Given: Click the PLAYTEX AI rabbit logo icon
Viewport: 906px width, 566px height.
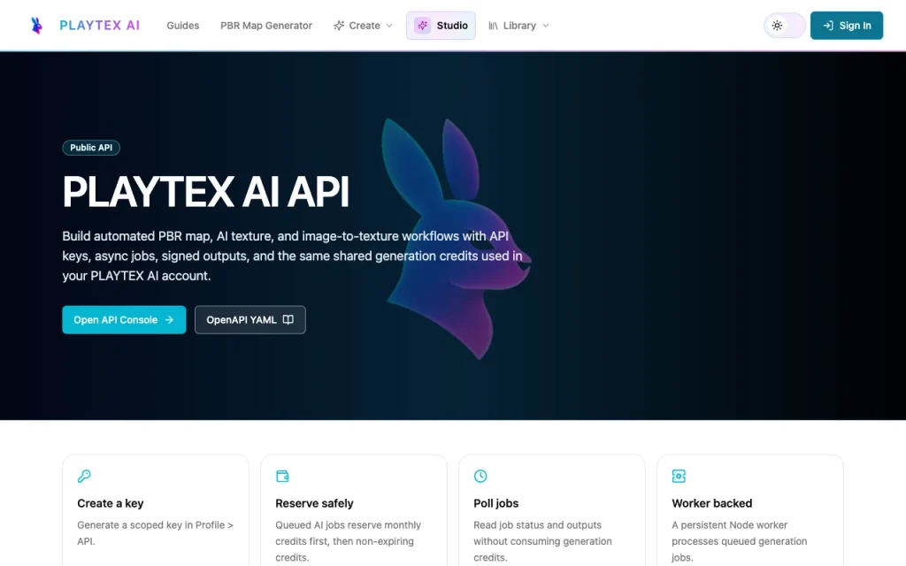Looking at the screenshot, I should [36, 26].
